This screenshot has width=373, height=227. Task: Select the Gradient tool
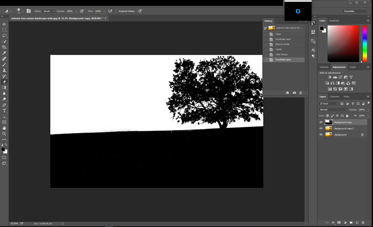pyautogui.click(x=4, y=87)
